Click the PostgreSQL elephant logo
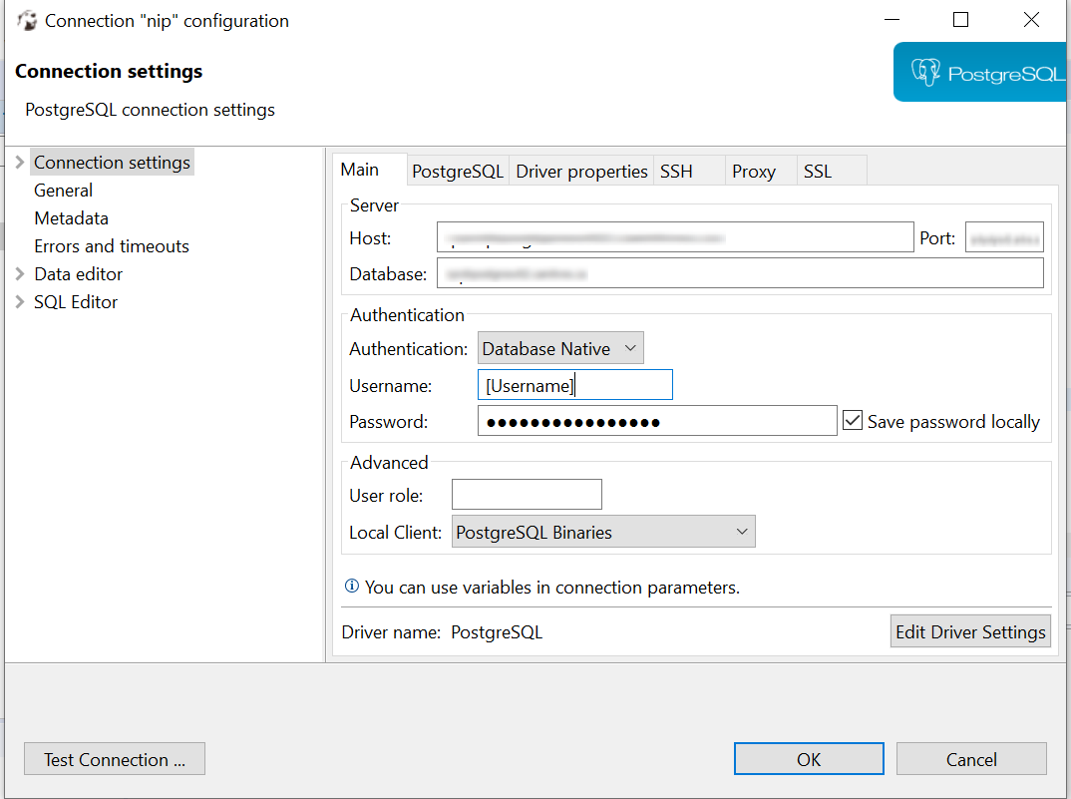The height and width of the screenshot is (799, 1071). pyautogui.click(x=926, y=73)
